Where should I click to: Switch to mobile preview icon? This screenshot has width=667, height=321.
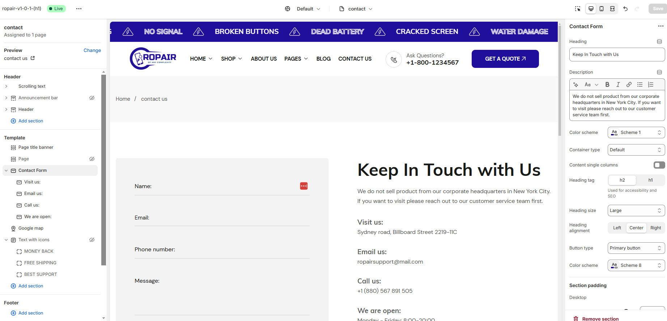[x=602, y=9]
